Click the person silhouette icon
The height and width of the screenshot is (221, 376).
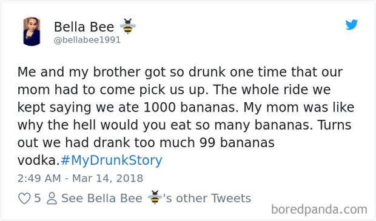pos(52,198)
